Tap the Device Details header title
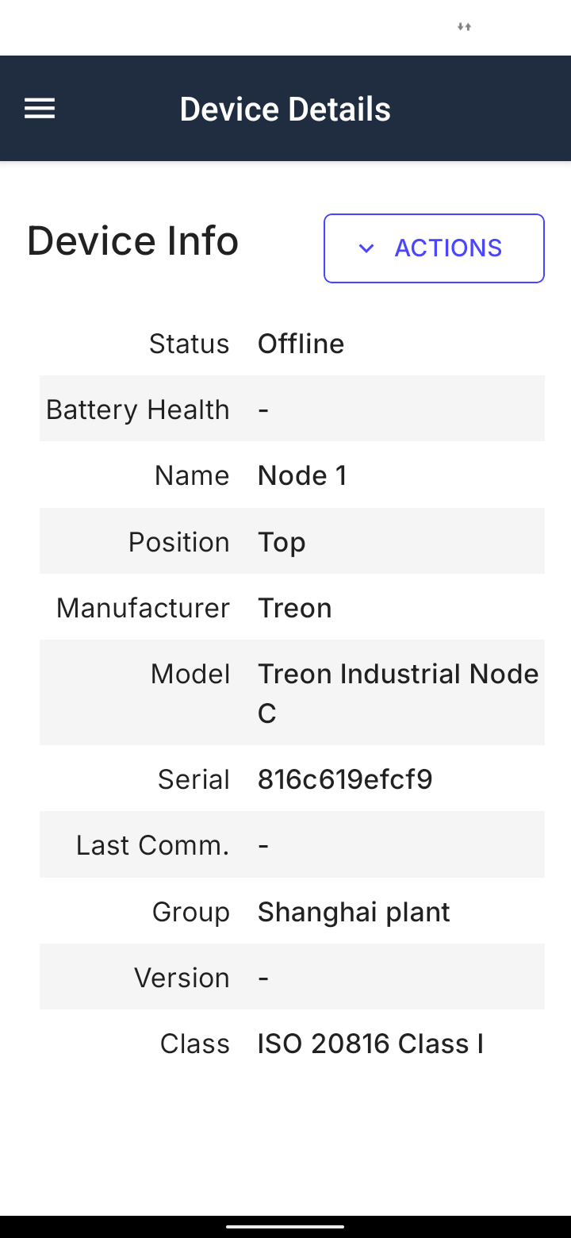Screen dimensions: 571x1238 click(285, 109)
